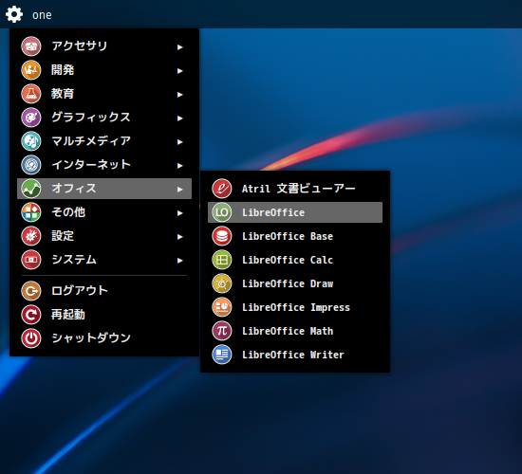Click the Atril document viewer icon
Viewport: 522px width, 474px height.
222,189
